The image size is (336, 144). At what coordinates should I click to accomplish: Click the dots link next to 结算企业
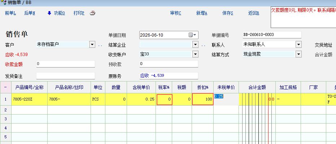pyautogui.click(x=204, y=46)
